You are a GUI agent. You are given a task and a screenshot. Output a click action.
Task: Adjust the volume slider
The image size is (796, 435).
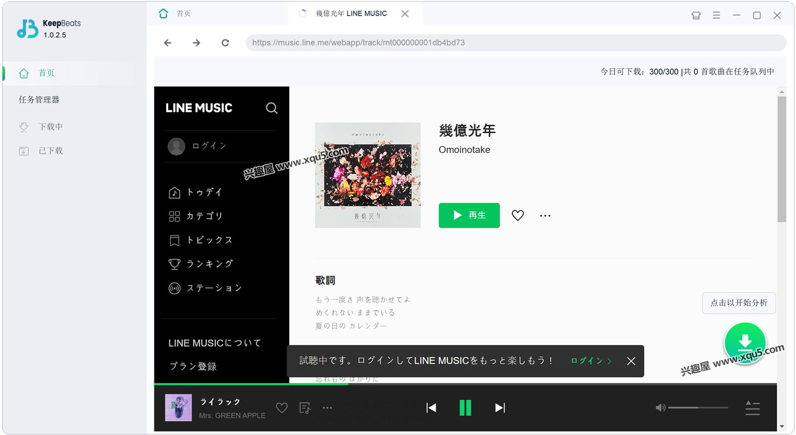coord(698,408)
